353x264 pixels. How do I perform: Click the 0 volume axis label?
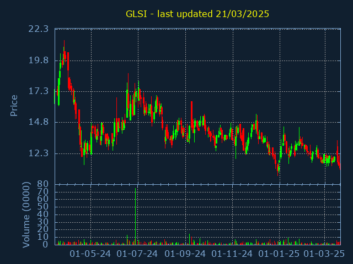pyautogui.click(x=45, y=244)
